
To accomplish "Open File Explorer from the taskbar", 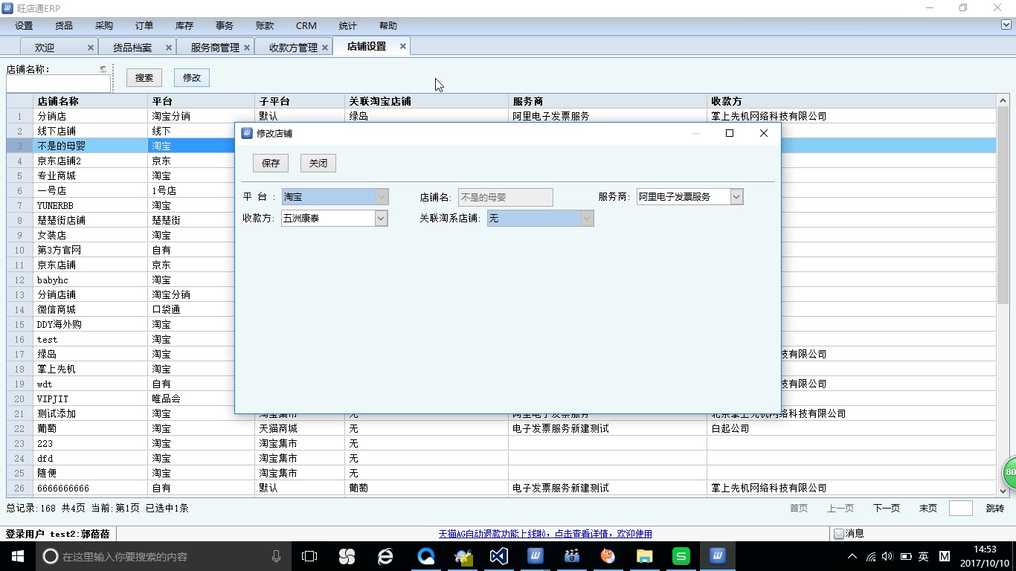I will coord(644,556).
